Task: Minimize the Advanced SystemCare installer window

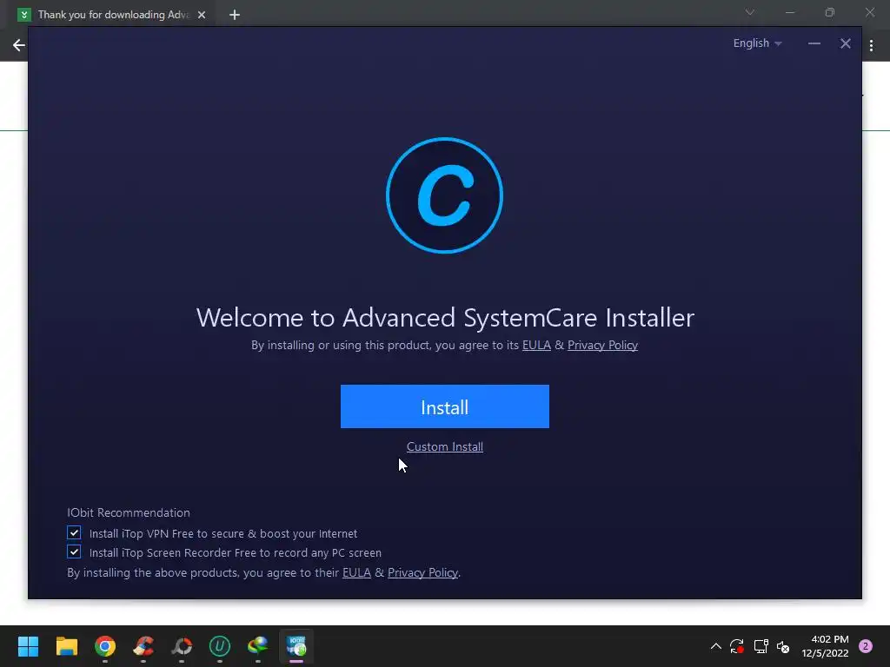Action: pyautogui.click(x=814, y=43)
